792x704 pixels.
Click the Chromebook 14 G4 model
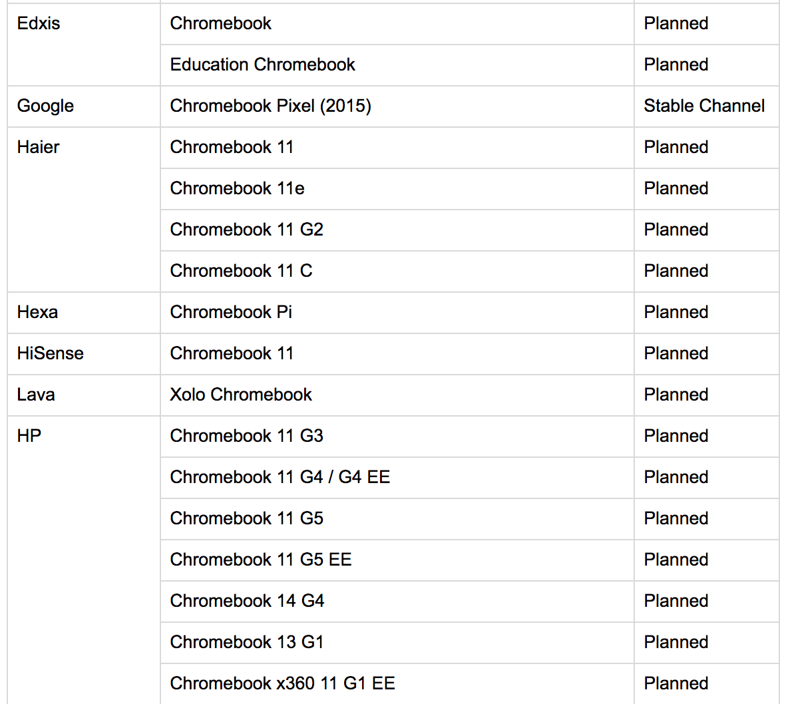[x=247, y=601]
